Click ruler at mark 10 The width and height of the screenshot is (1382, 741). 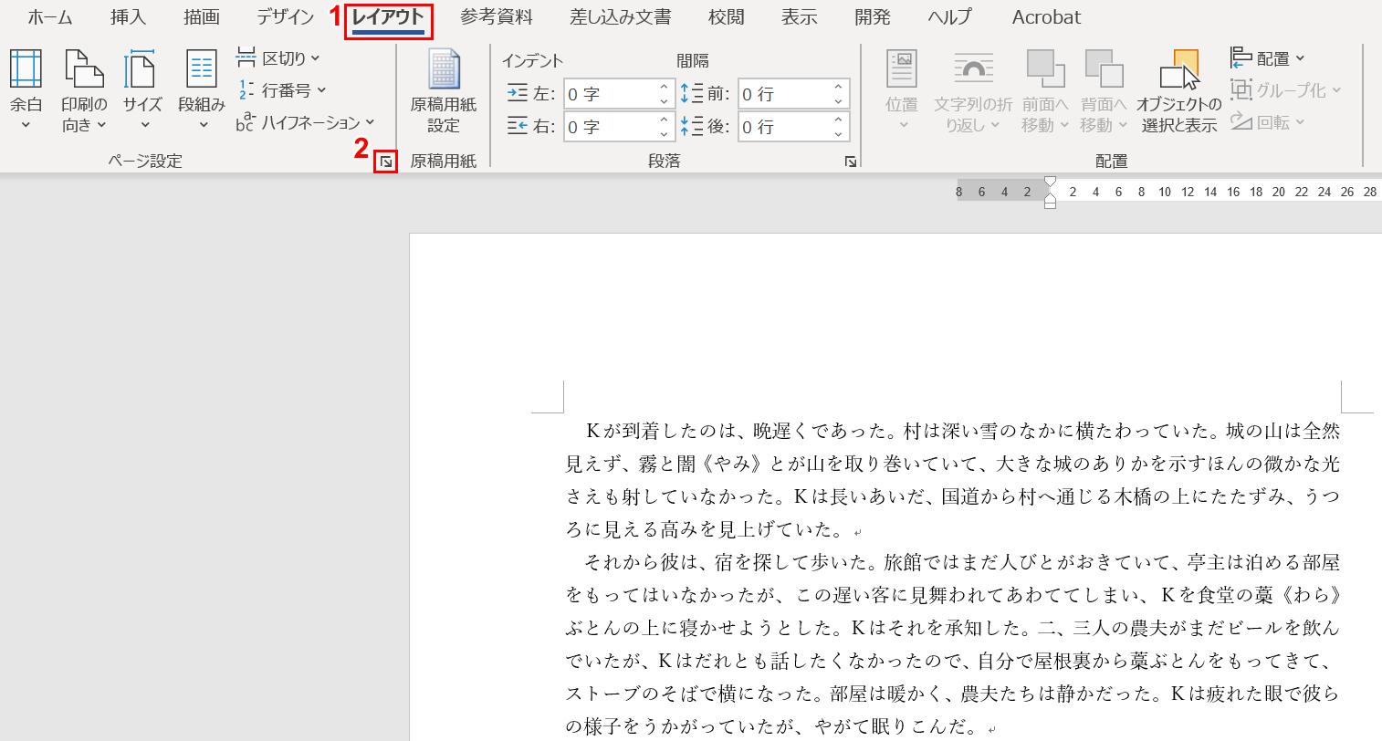1165,192
